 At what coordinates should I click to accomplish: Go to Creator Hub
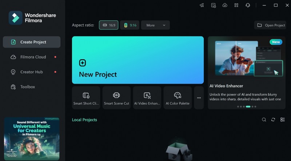tap(32, 72)
